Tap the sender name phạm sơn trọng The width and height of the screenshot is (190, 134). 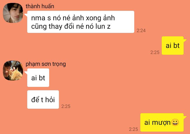tap(46, 64)
